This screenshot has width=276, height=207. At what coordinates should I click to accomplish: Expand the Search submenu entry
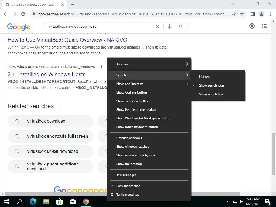click(149, 75)
